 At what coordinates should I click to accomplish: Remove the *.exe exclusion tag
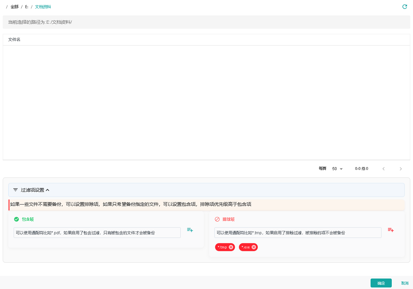pyautogui.click(x=254, y=247)
